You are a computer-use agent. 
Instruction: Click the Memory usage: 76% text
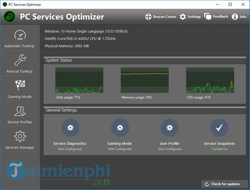[x=136, y=97]
